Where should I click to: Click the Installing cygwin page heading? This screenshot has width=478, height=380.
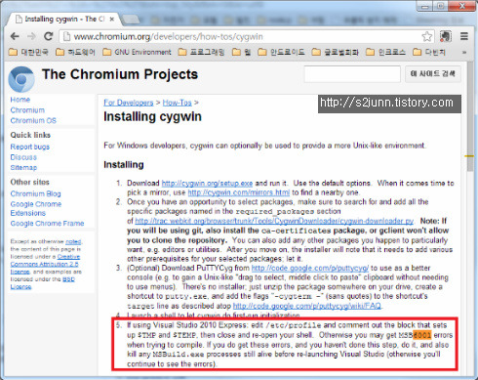pyautogui.click(x=152, y=116)
